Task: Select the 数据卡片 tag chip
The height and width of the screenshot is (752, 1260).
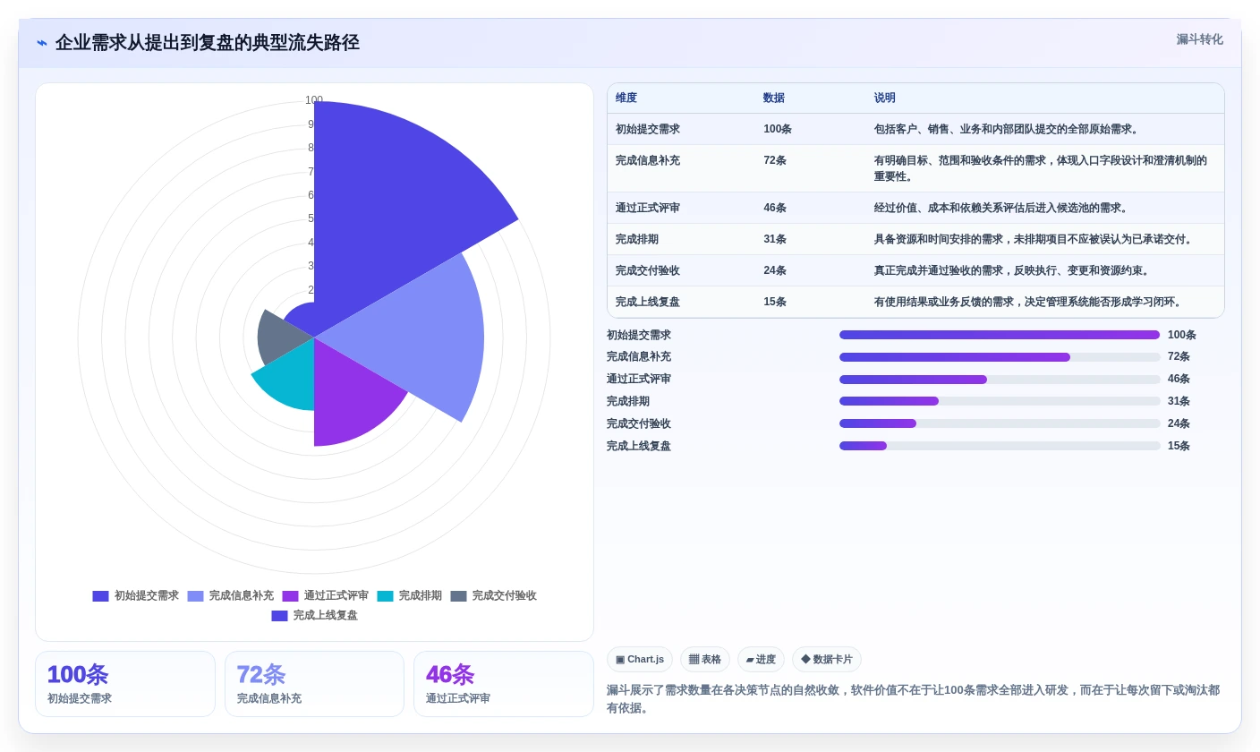Action: pyautogui.click(x=827, y=660)
